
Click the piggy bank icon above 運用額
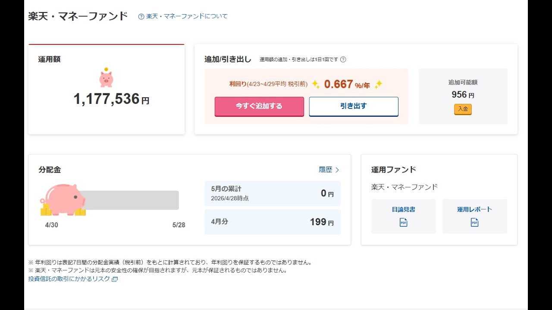(106, 77)
